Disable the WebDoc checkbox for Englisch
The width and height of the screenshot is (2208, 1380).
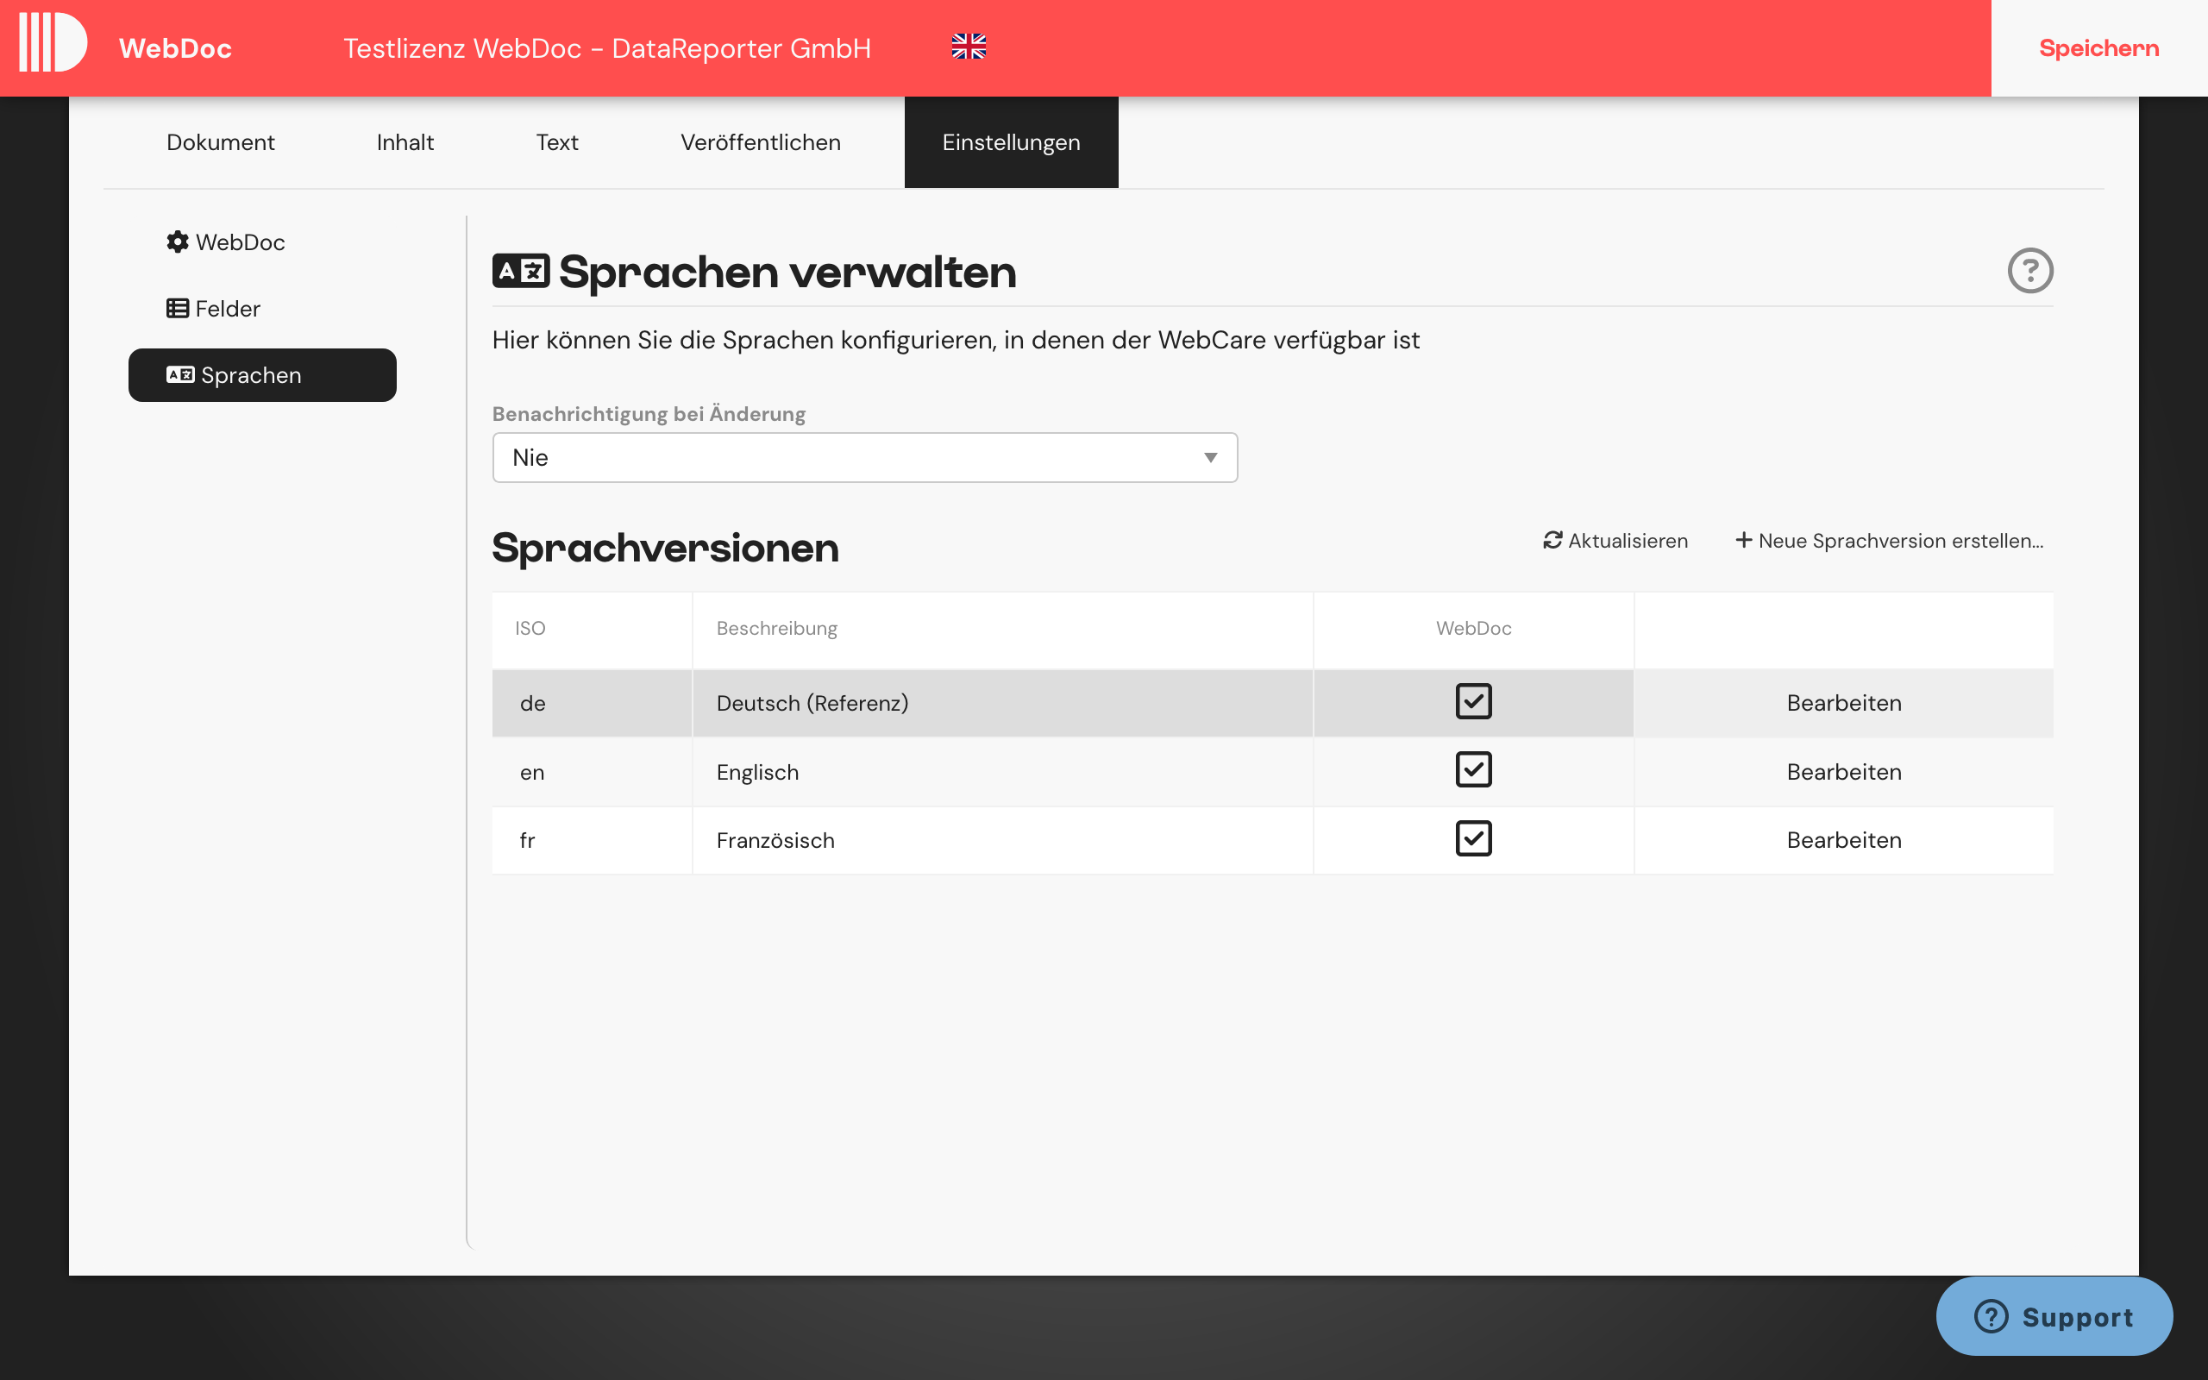pos(1472,769)
